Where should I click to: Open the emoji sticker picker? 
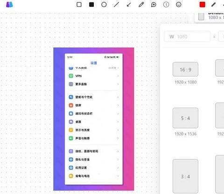coord(179,5)
